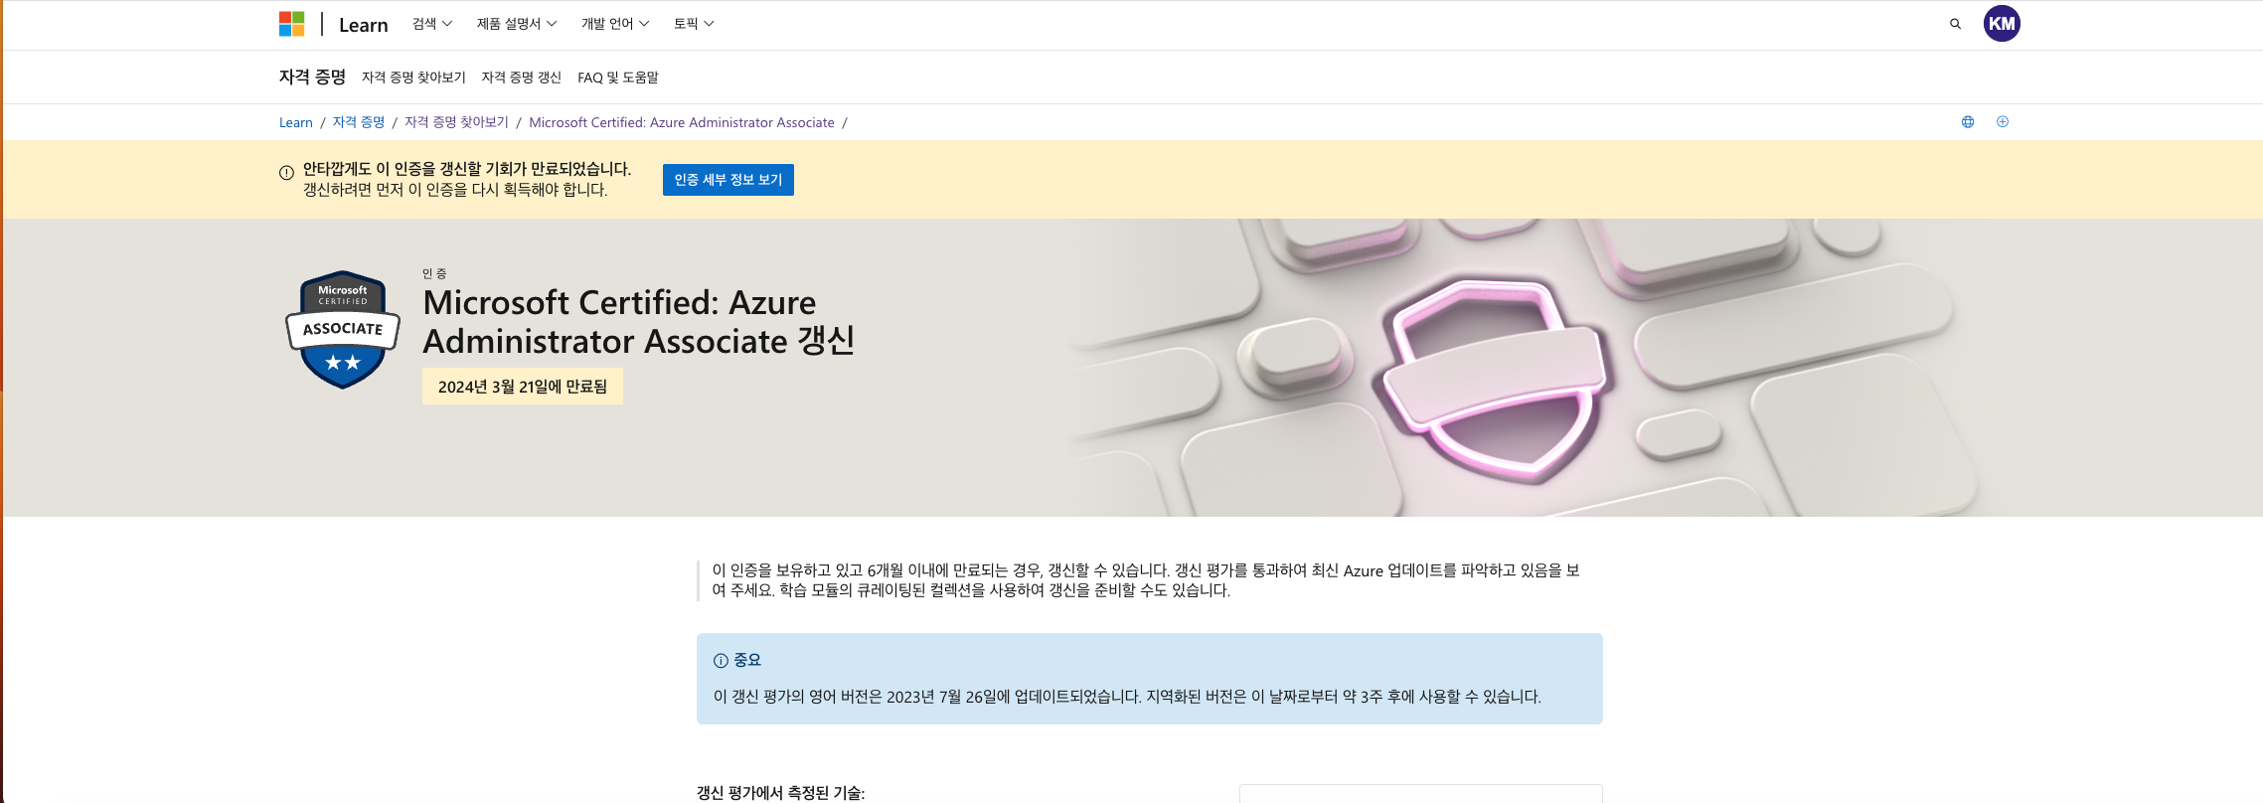The image size is (2263, 803).
Task: Click the globe language icon
Action: tap(1968, 122)
